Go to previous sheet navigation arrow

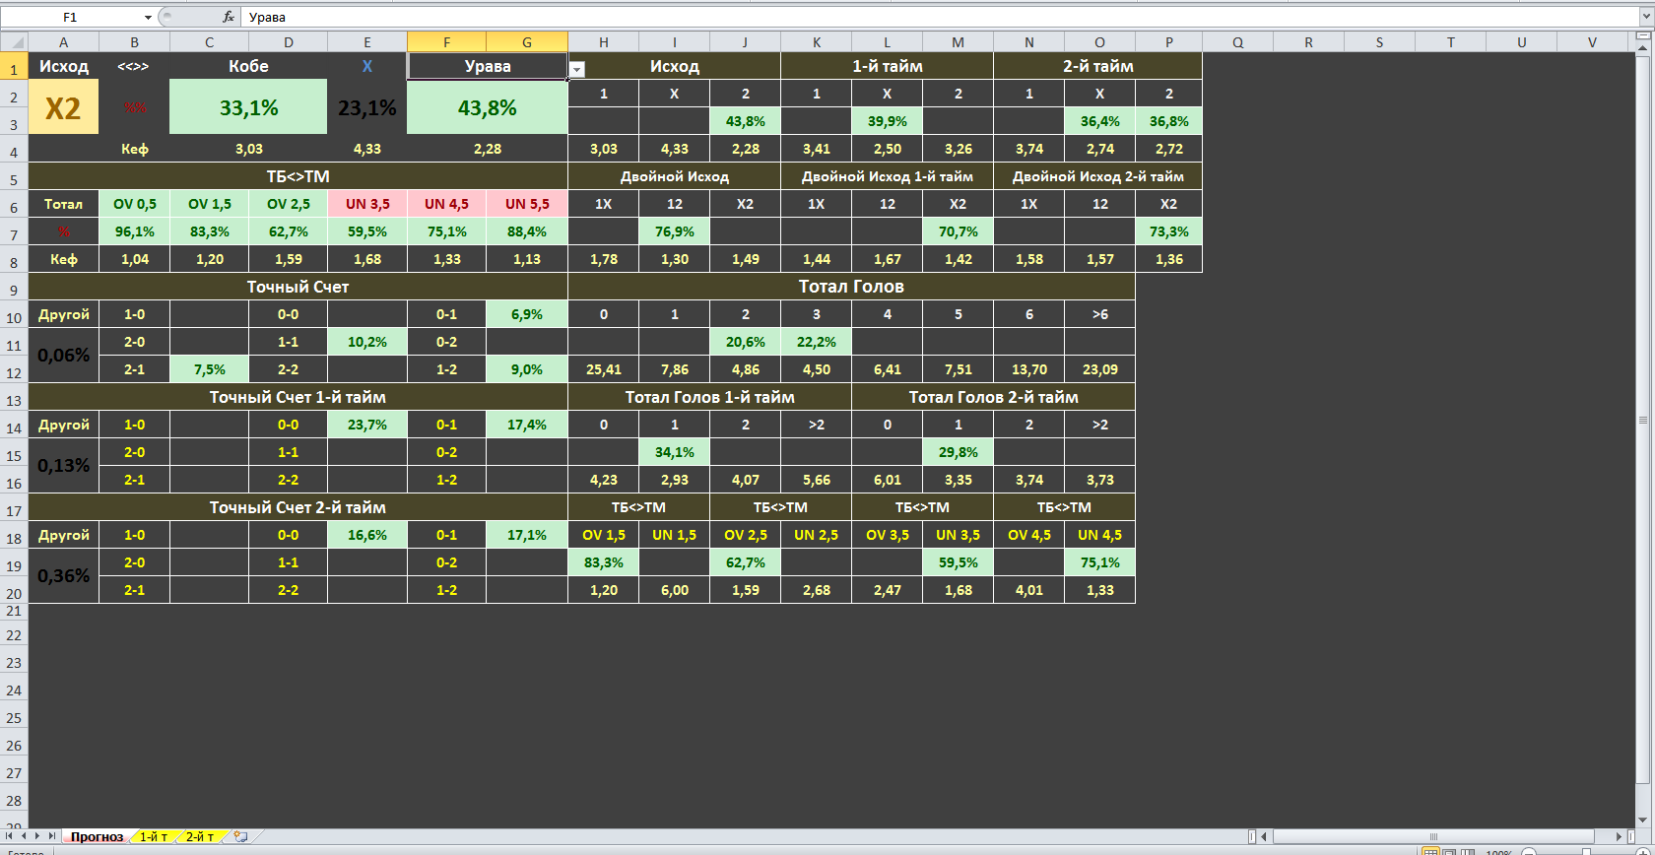tap(24, 836)
